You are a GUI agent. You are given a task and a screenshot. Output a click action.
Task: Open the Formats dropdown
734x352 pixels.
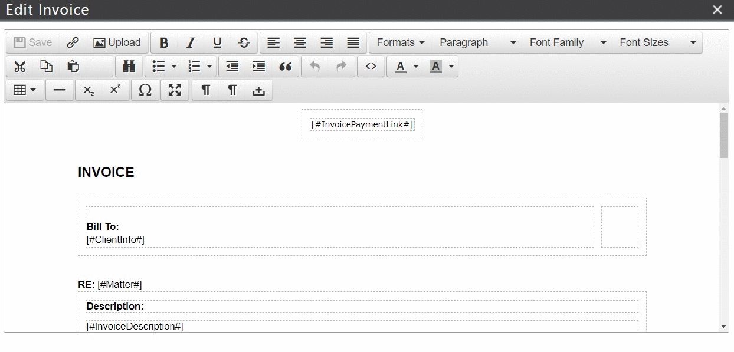click(399, 42)
